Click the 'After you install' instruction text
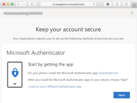Screen dimensions: 137x103 point(78,80)
